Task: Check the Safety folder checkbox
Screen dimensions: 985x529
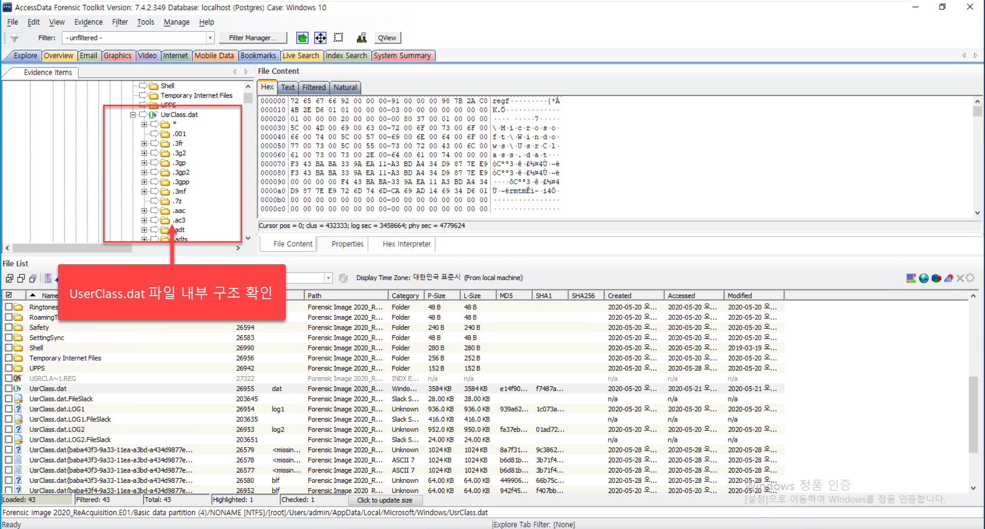Action: [9, 327]
